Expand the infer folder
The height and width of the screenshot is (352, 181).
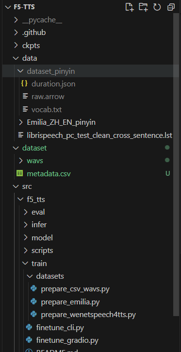pos(25,225)
